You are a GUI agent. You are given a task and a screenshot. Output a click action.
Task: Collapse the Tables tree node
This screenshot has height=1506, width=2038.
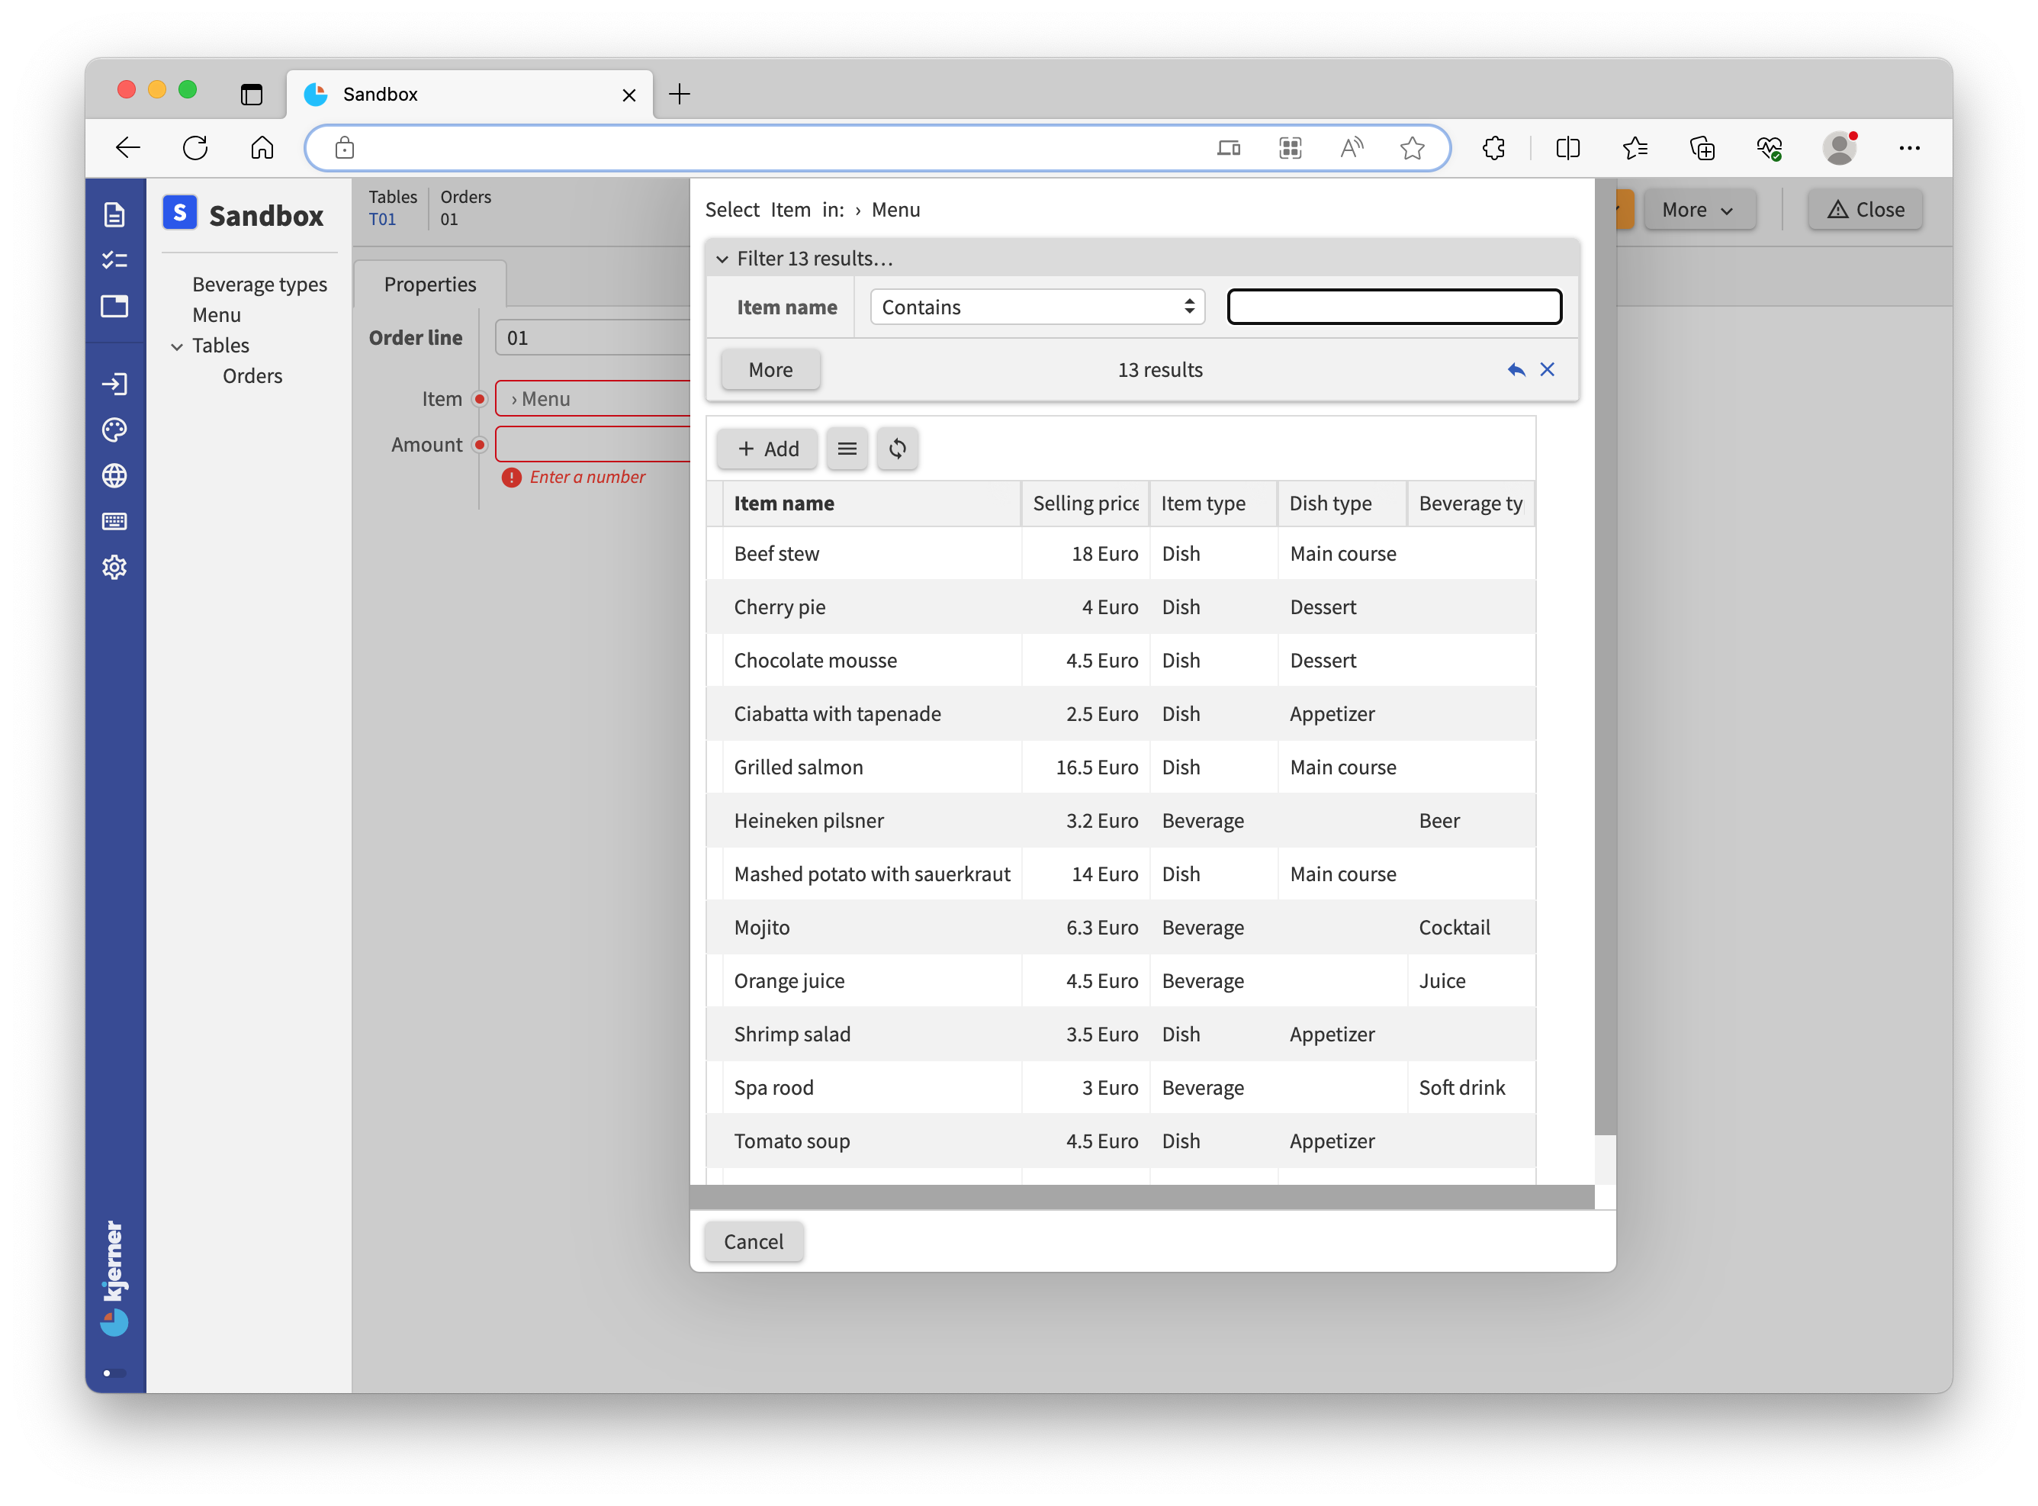177,346
